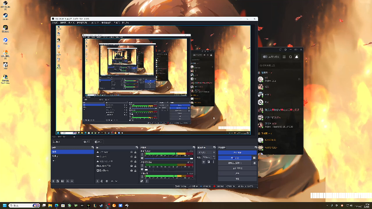Add a source using the Sources plus button
Screen dimensions: 372x209
click(x=97, y=181)
